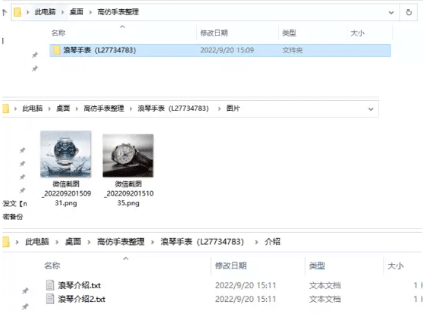Click 桌面 in the 介绍 window breadcrumb
The width and height of the screenshot is (430, 314).
[73, 242]
